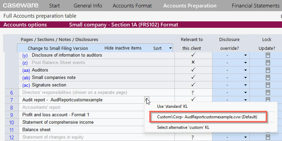Image resolution: width=282 pixels, height=141 pixels.
Task: Click the small selector icon beside Audit report AudReportcustomexample
Action: click(147, 99)
